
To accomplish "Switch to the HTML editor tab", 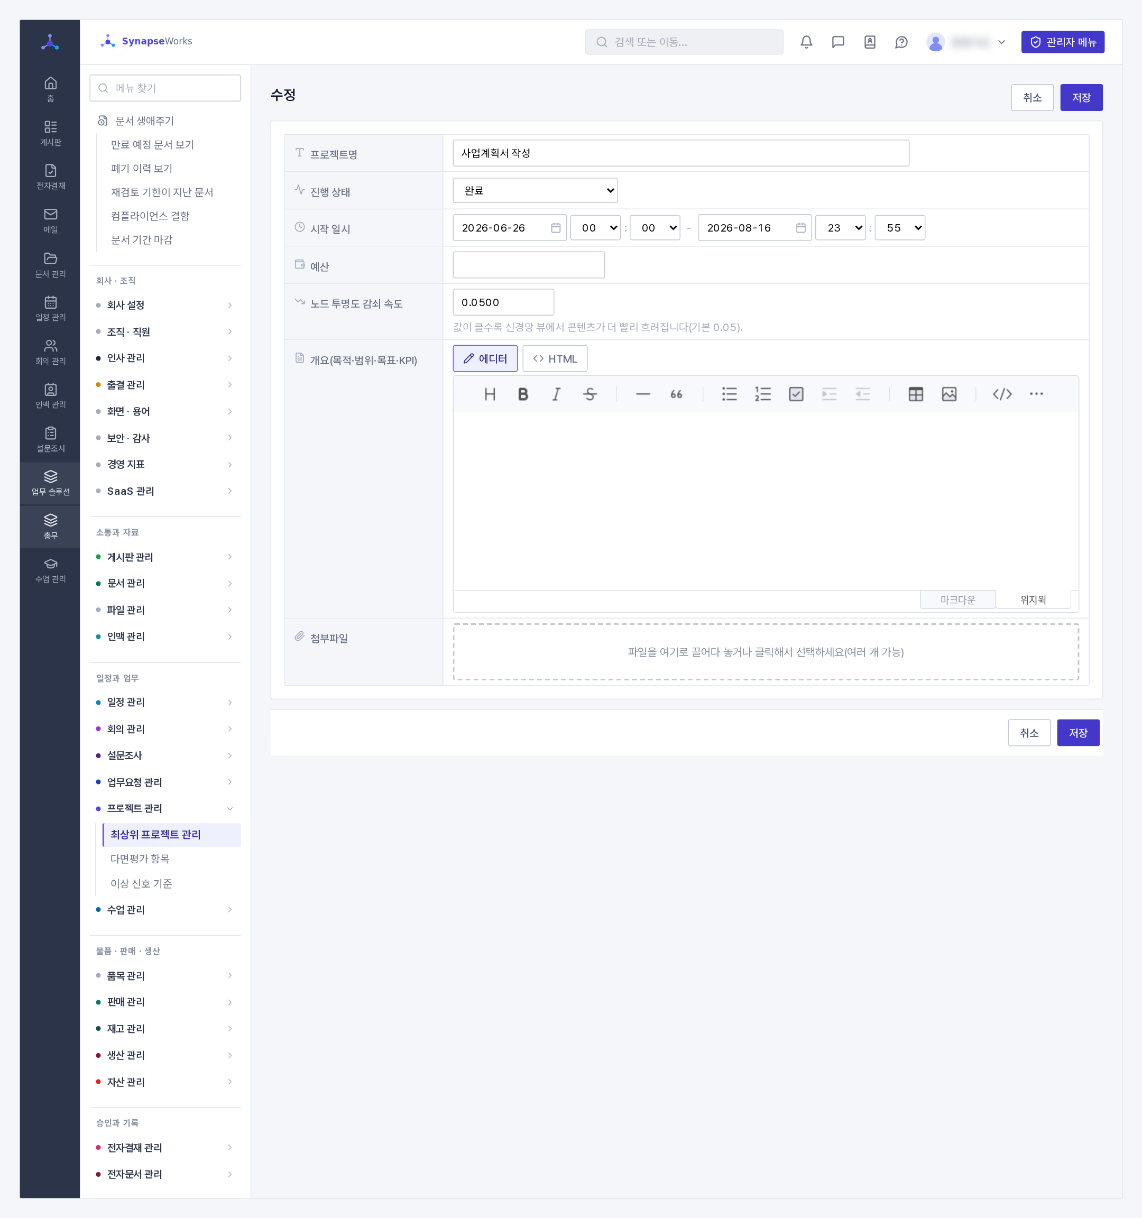I will point(555,358).
